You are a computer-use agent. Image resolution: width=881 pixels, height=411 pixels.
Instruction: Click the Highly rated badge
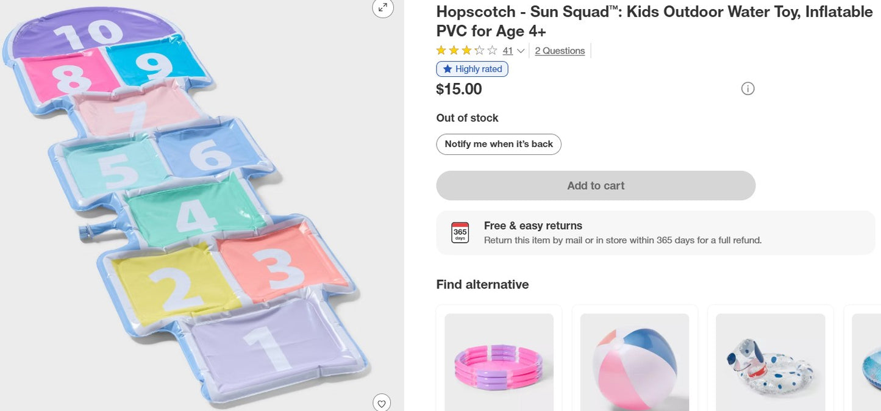tap(472, 69)
